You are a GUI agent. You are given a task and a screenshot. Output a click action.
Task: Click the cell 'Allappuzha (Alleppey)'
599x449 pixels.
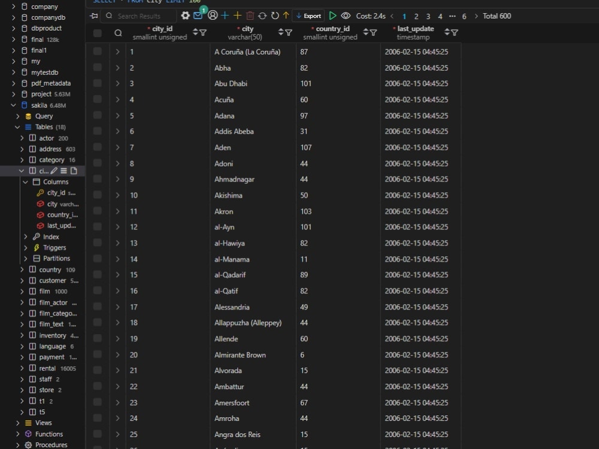click(248, 323)
